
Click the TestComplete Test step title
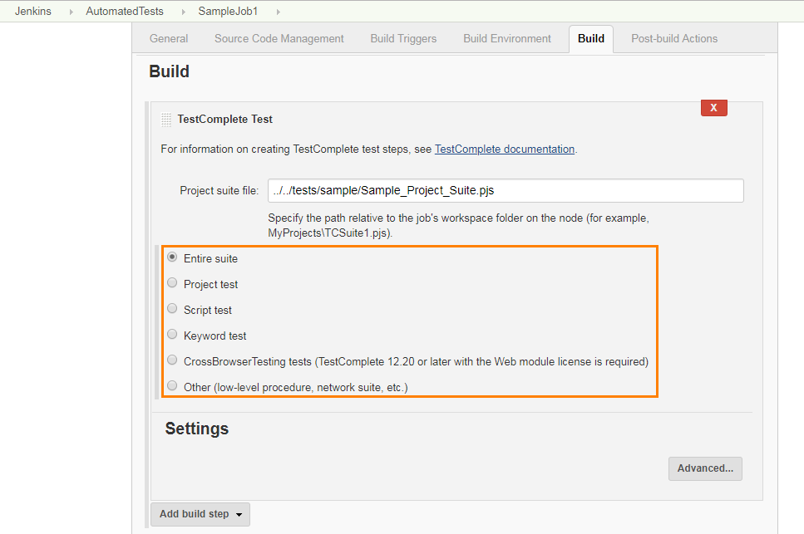225,120
